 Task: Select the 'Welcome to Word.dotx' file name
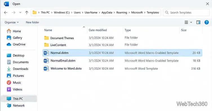(66, 69)
